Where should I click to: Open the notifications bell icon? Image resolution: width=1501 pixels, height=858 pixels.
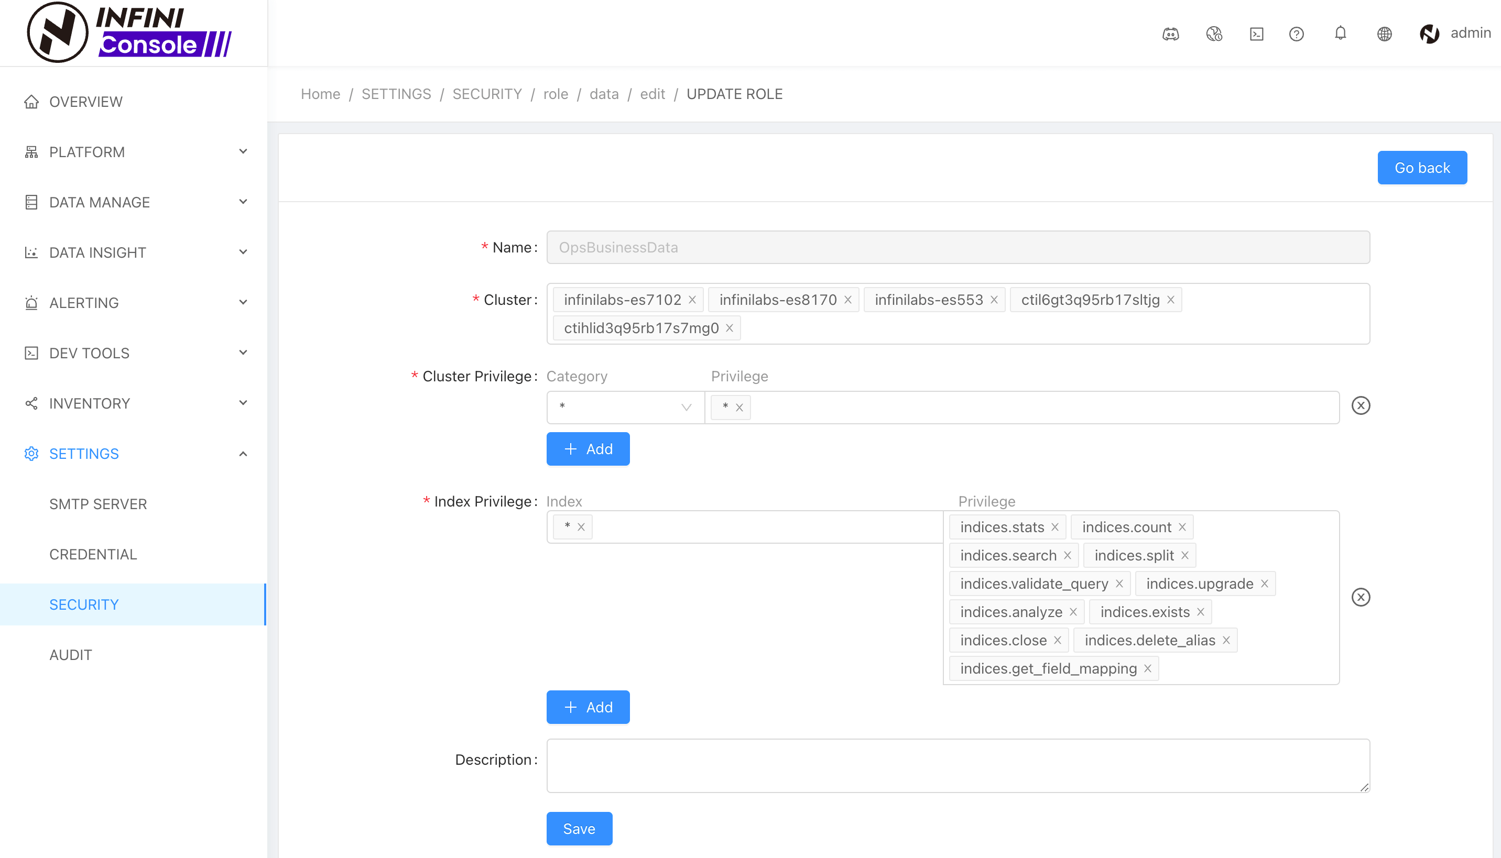pos(1340,33)
